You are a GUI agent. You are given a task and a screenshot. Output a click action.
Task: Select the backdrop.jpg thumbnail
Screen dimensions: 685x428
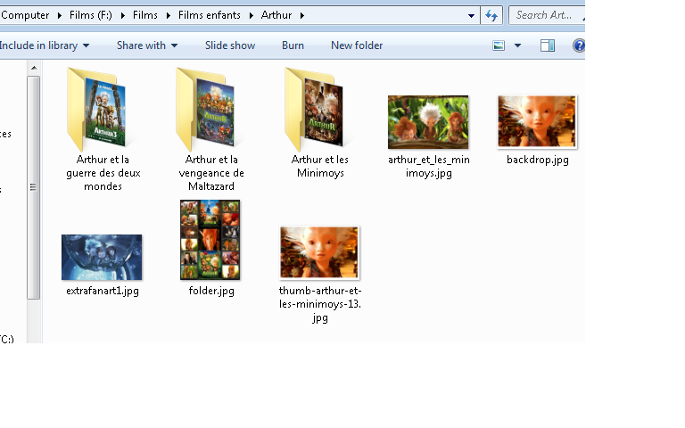click(x=537, y=122)
